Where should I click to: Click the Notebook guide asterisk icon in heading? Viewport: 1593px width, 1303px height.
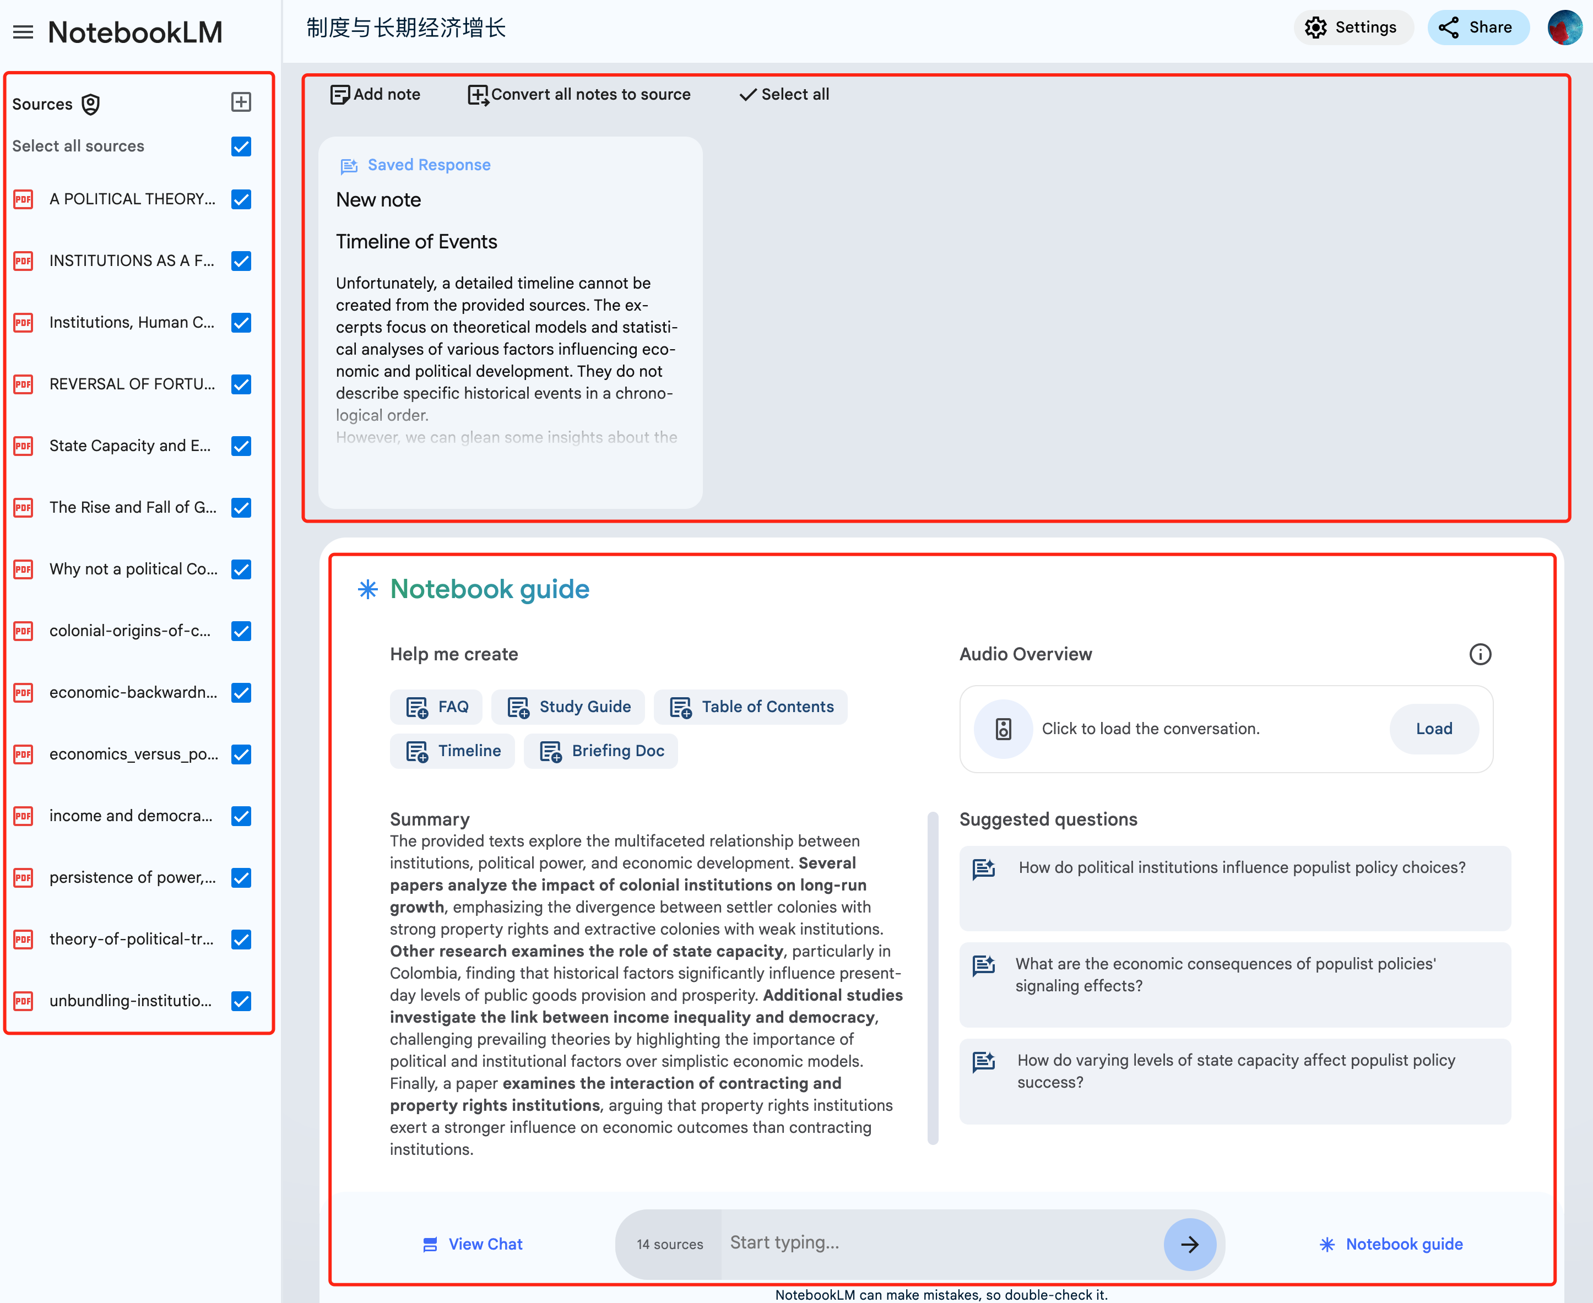[x=368, y=589]
